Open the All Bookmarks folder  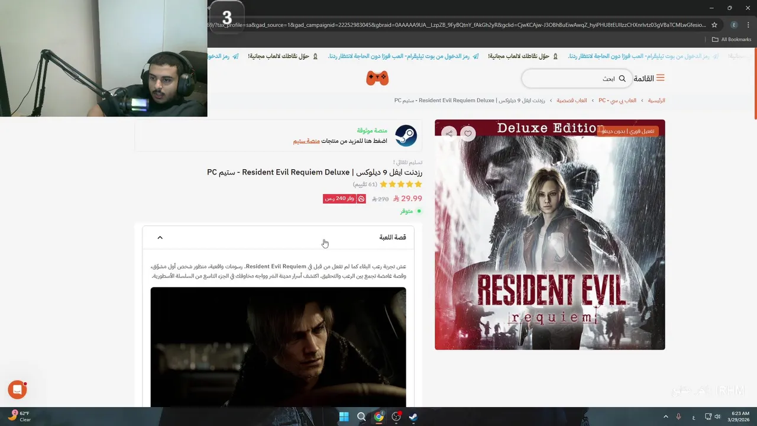point(732,40)
